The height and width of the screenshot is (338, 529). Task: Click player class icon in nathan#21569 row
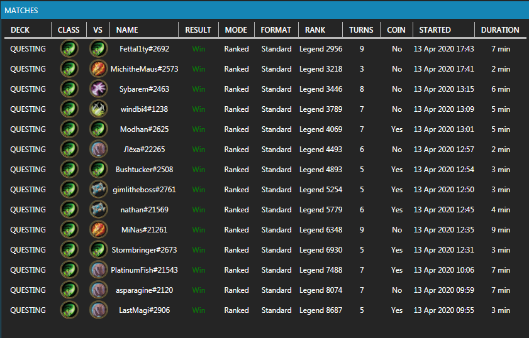(69, 210)
